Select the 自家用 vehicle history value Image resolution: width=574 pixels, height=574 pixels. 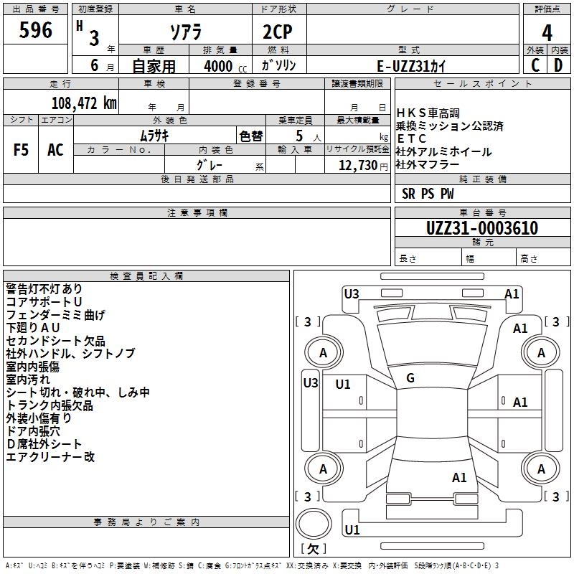click(x=154, y=66)
